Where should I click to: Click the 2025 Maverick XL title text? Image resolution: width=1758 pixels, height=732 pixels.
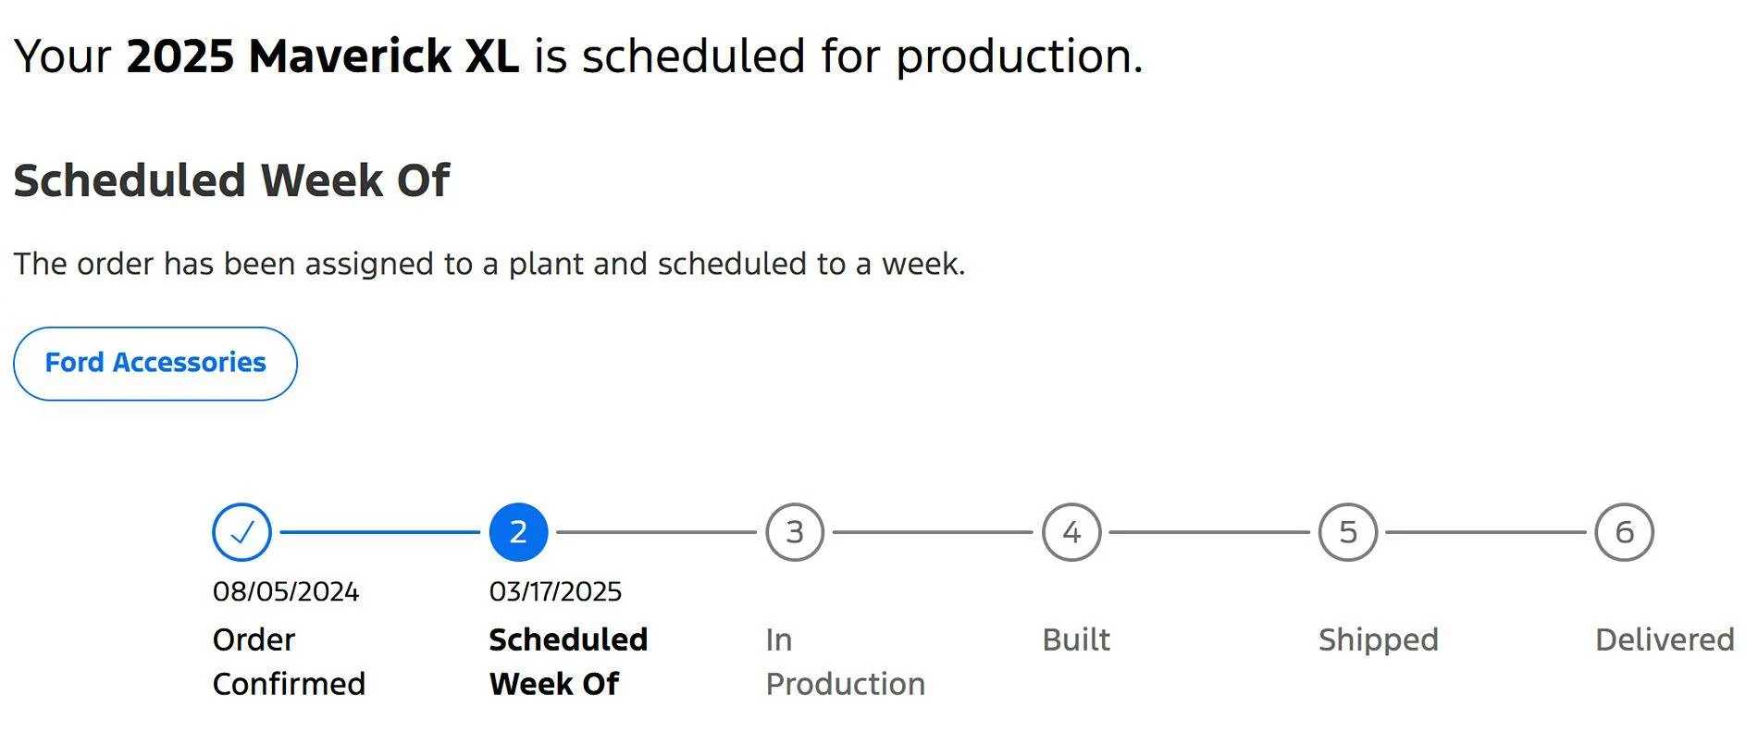coord(322,56)
